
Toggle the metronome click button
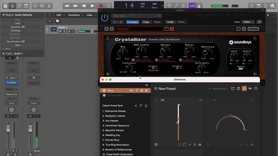(x=199, y=6)
